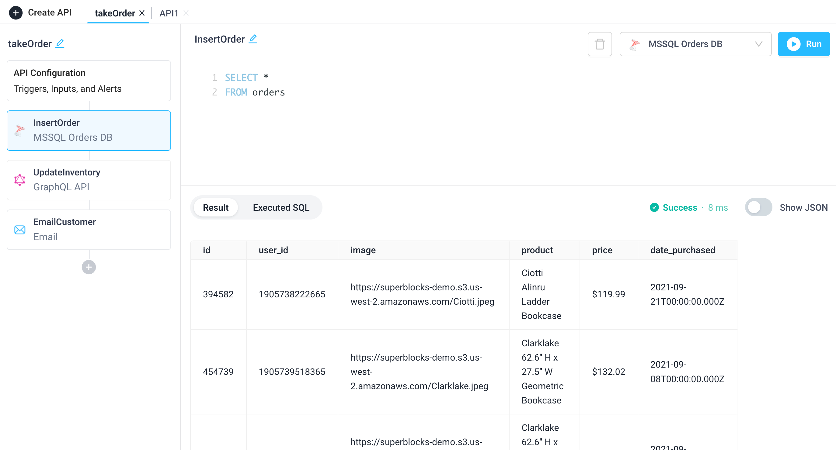Switch to the Executed SQL tab
This screenshot has width=836, height=450.
click(x=281, y=207)
